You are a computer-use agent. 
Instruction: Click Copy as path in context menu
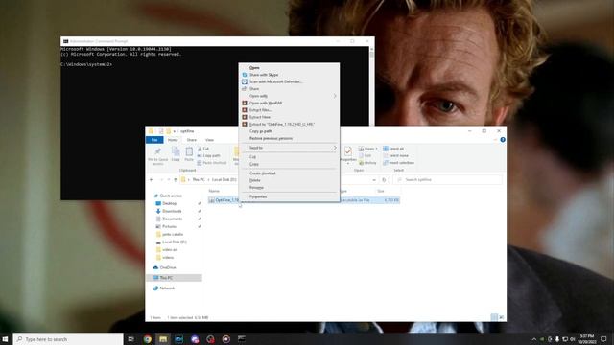(x=260, y=131)
